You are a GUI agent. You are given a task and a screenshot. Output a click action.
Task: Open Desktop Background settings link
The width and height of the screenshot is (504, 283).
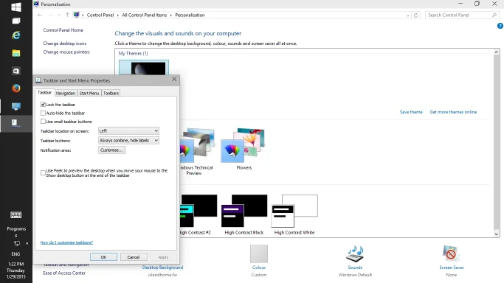(x=162, y=268)
